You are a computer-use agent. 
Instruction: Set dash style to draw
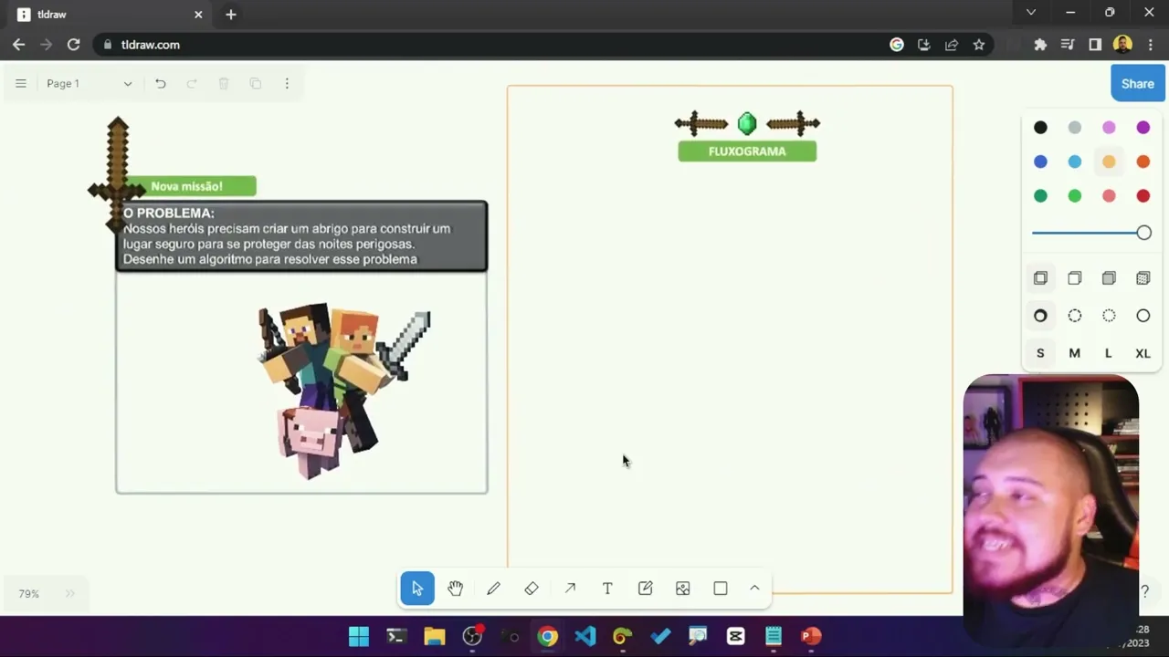coord(1040,316)
